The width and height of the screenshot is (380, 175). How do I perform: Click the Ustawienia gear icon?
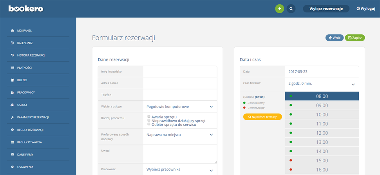(13, 167)
